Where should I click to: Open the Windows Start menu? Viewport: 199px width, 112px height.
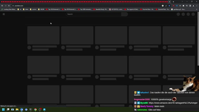point(3,110)
